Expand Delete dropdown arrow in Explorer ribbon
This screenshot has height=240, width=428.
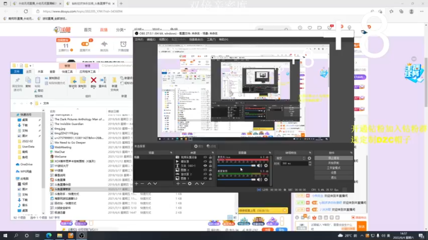[x=93, y=89]
